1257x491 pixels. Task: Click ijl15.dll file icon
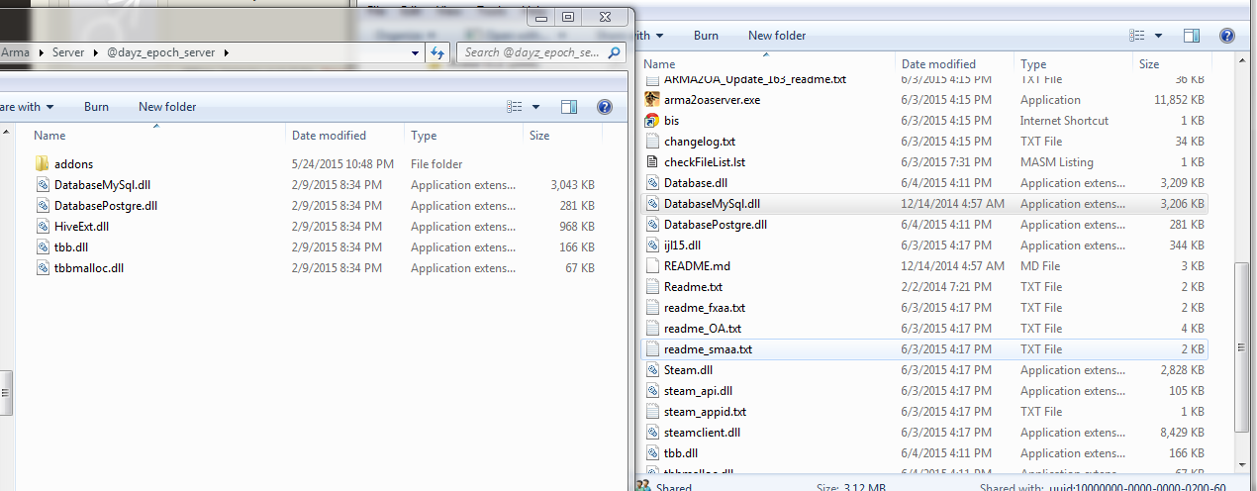coord(651,245)
